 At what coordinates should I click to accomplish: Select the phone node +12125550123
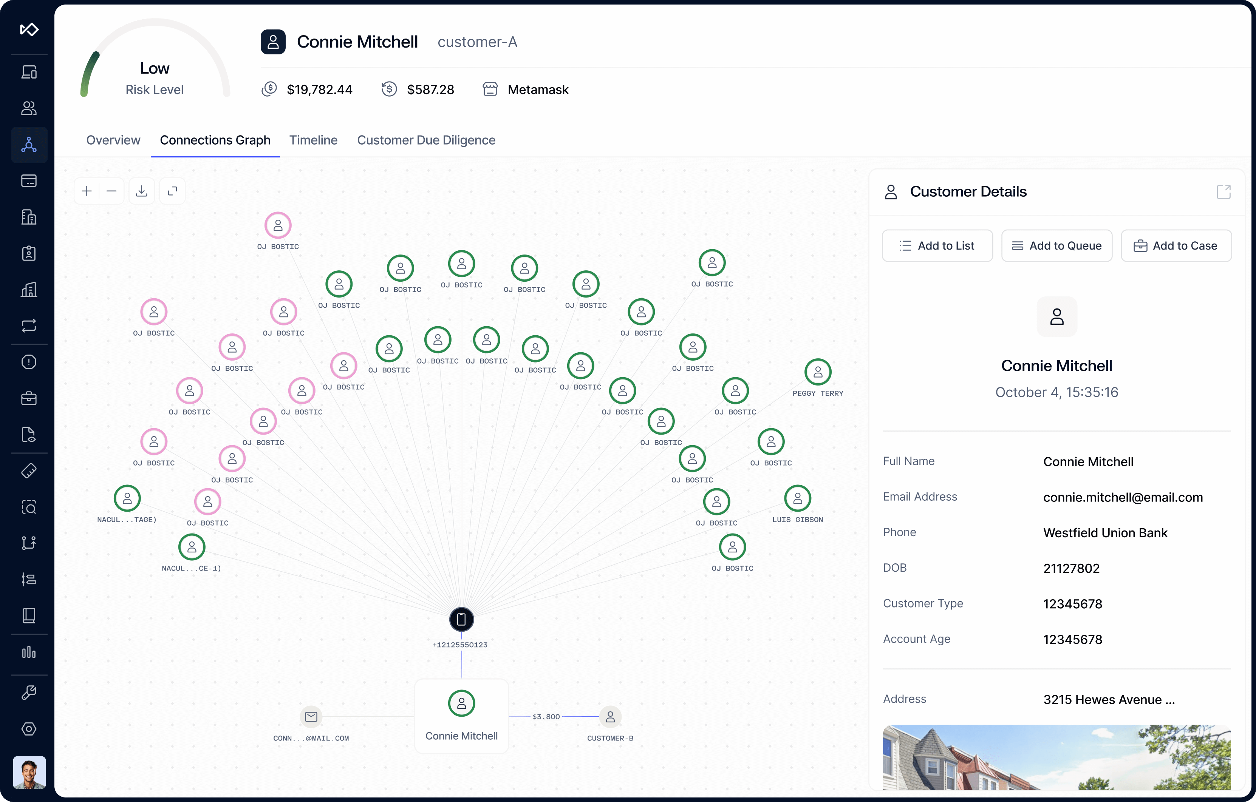(461, 620)
